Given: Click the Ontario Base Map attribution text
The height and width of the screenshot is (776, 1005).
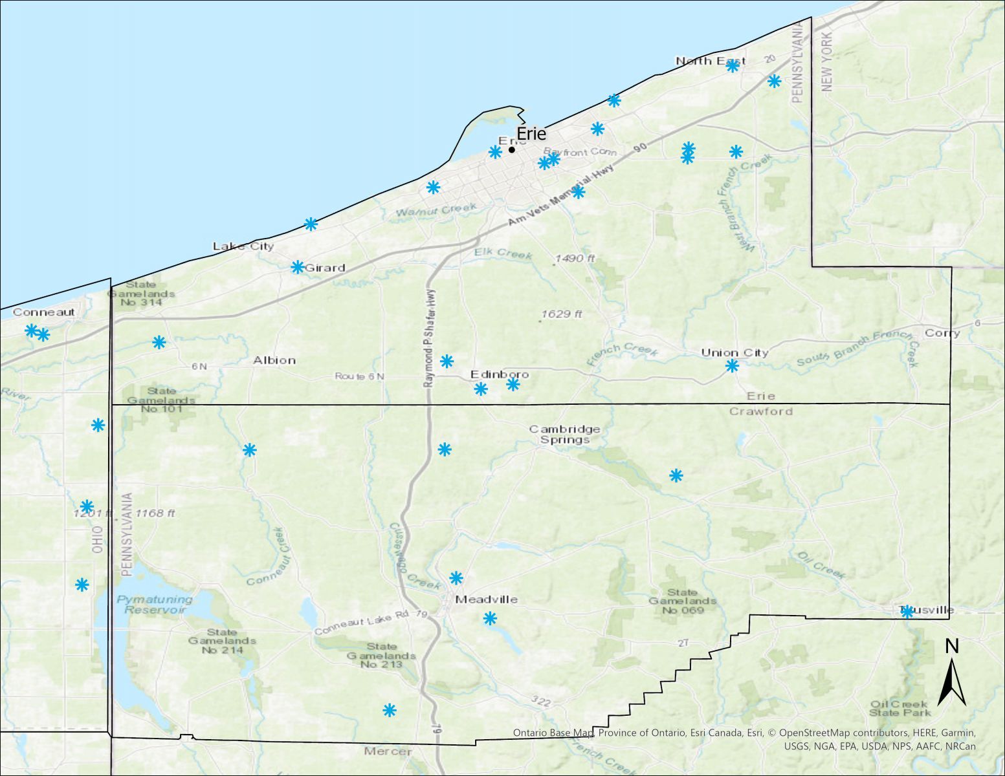Looking at the screenshot, I should [553, 733].
